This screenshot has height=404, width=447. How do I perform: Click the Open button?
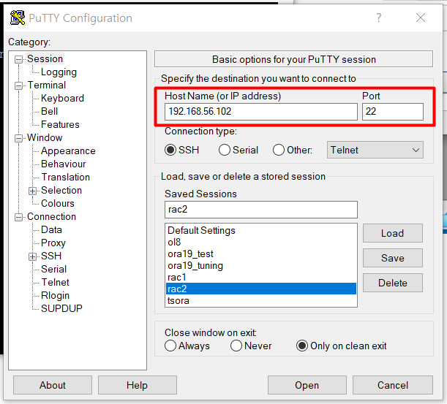(307, 385)
